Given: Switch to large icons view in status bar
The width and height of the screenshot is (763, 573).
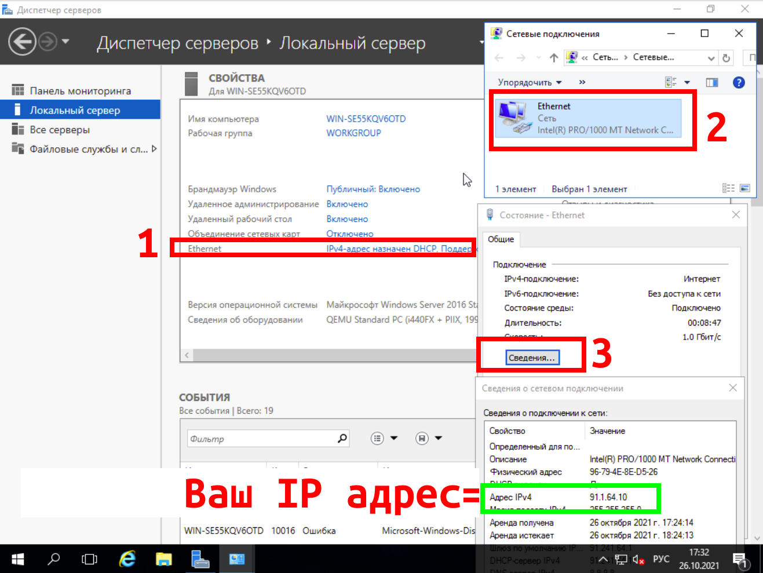Looking at the screenshot, I should tap(745, 188).
